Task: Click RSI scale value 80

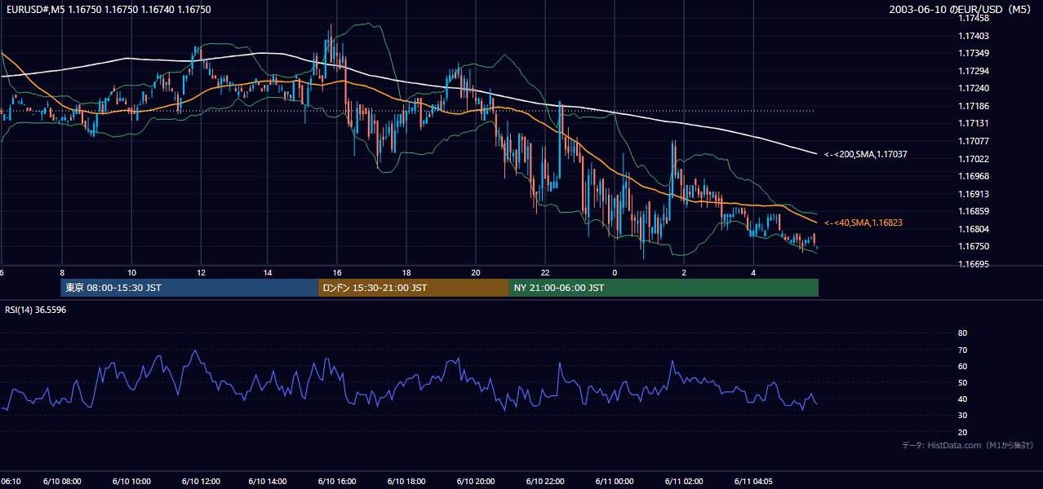Action: (x=962, y=333)
